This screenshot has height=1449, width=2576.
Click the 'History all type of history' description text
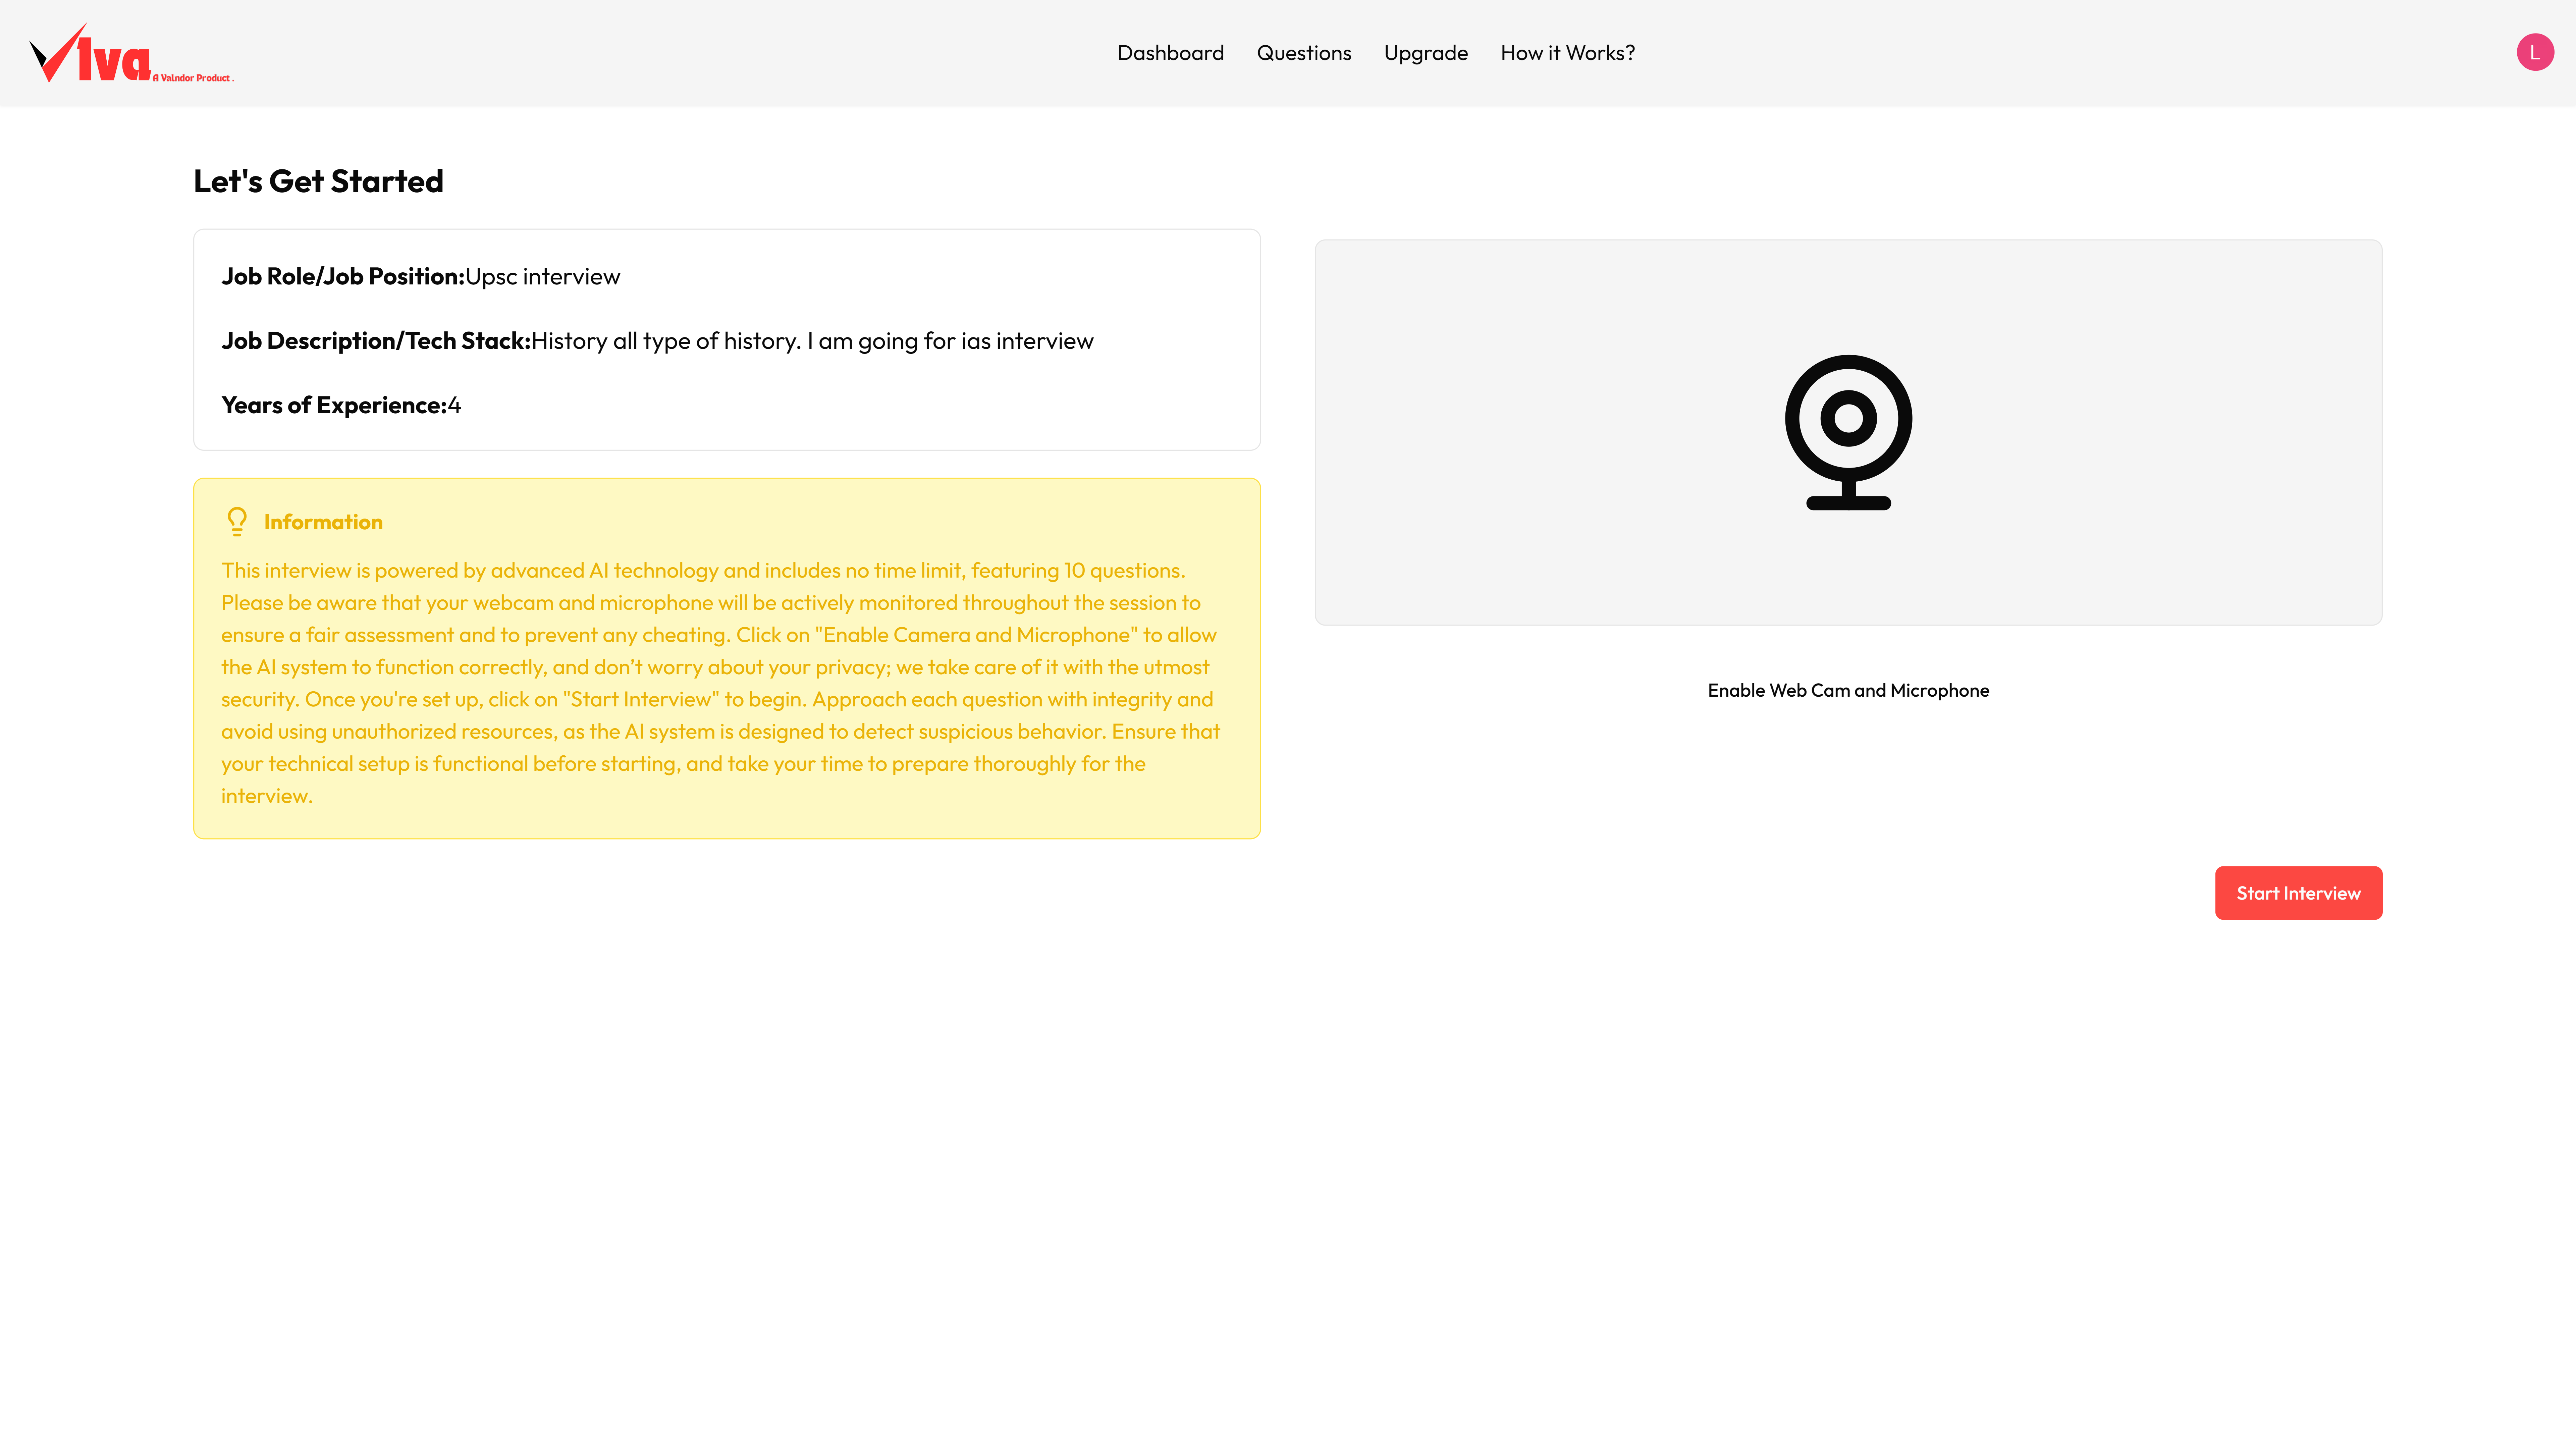(x=812, y=341)
